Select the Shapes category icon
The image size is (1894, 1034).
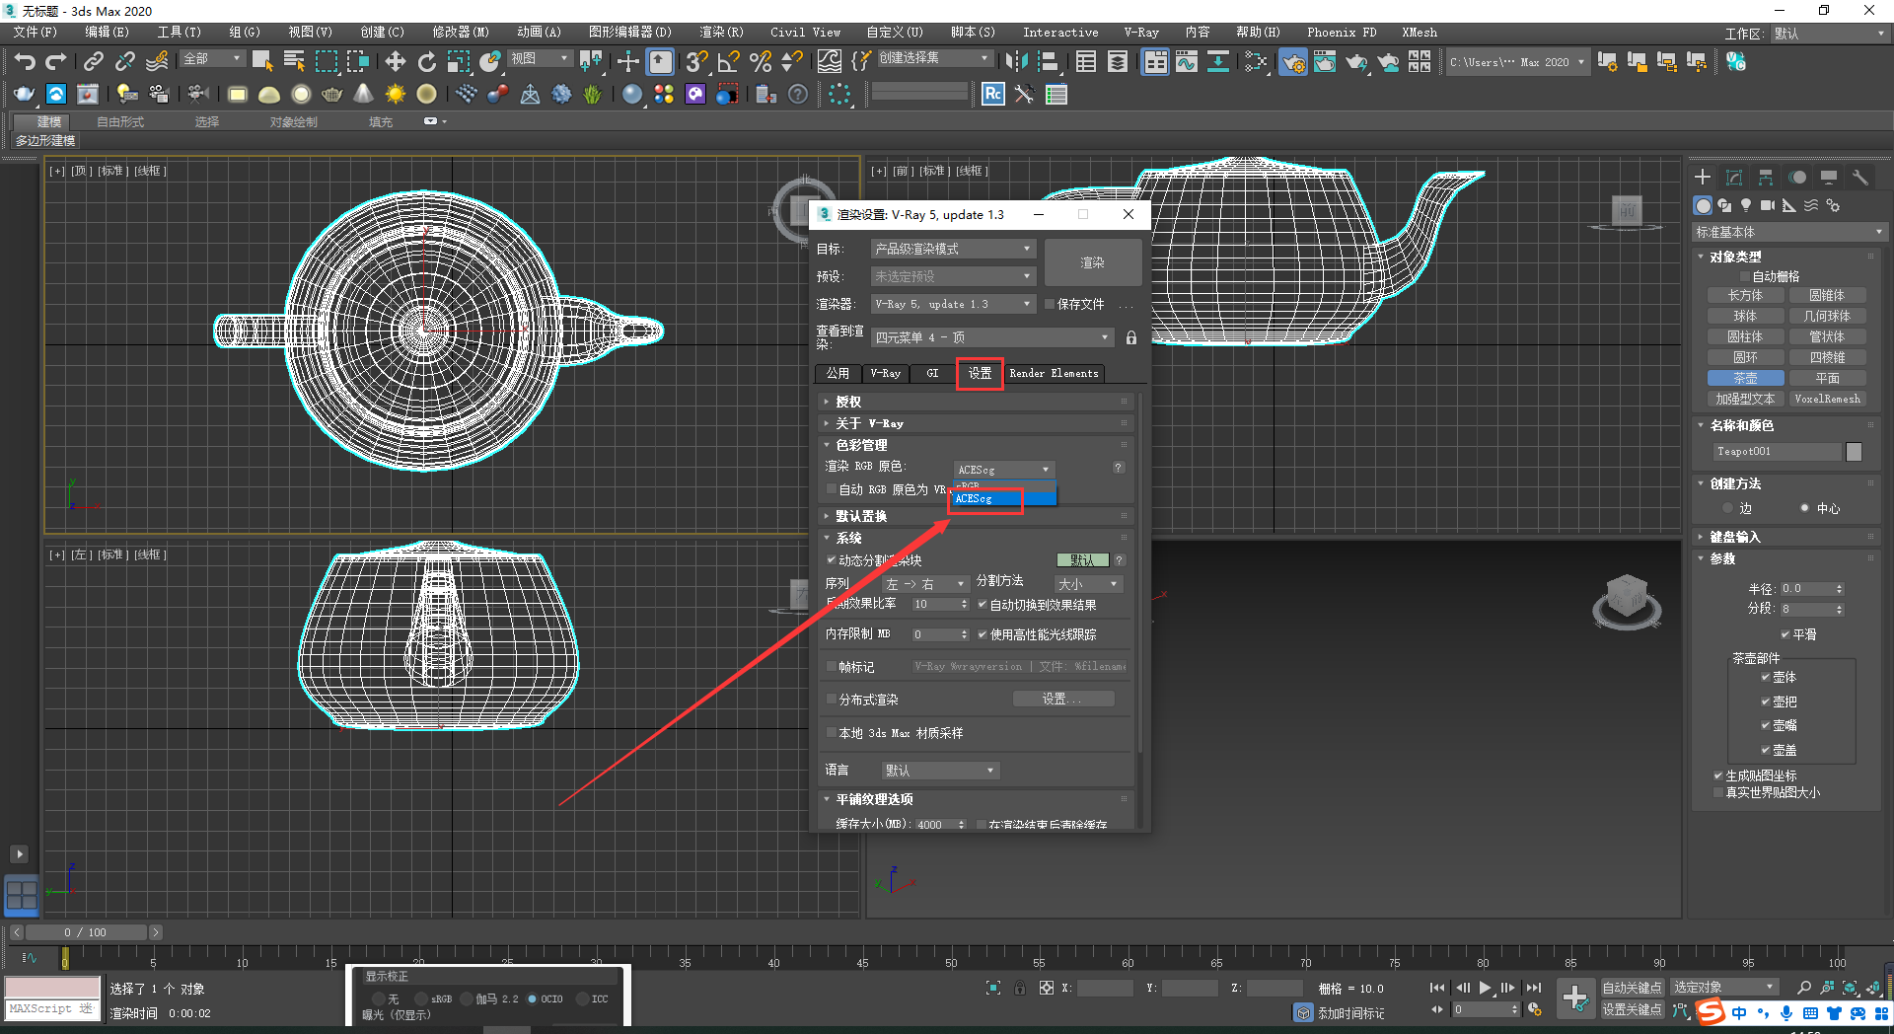coord(1724,205)
